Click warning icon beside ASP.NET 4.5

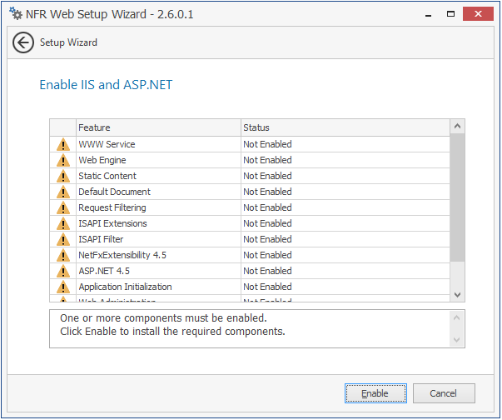coord(63,272)
